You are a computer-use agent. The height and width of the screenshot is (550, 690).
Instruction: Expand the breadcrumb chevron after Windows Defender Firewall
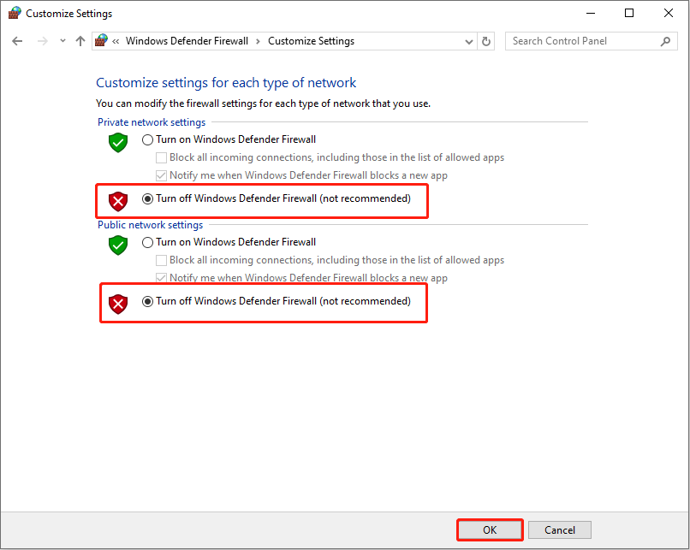point(259,41)
